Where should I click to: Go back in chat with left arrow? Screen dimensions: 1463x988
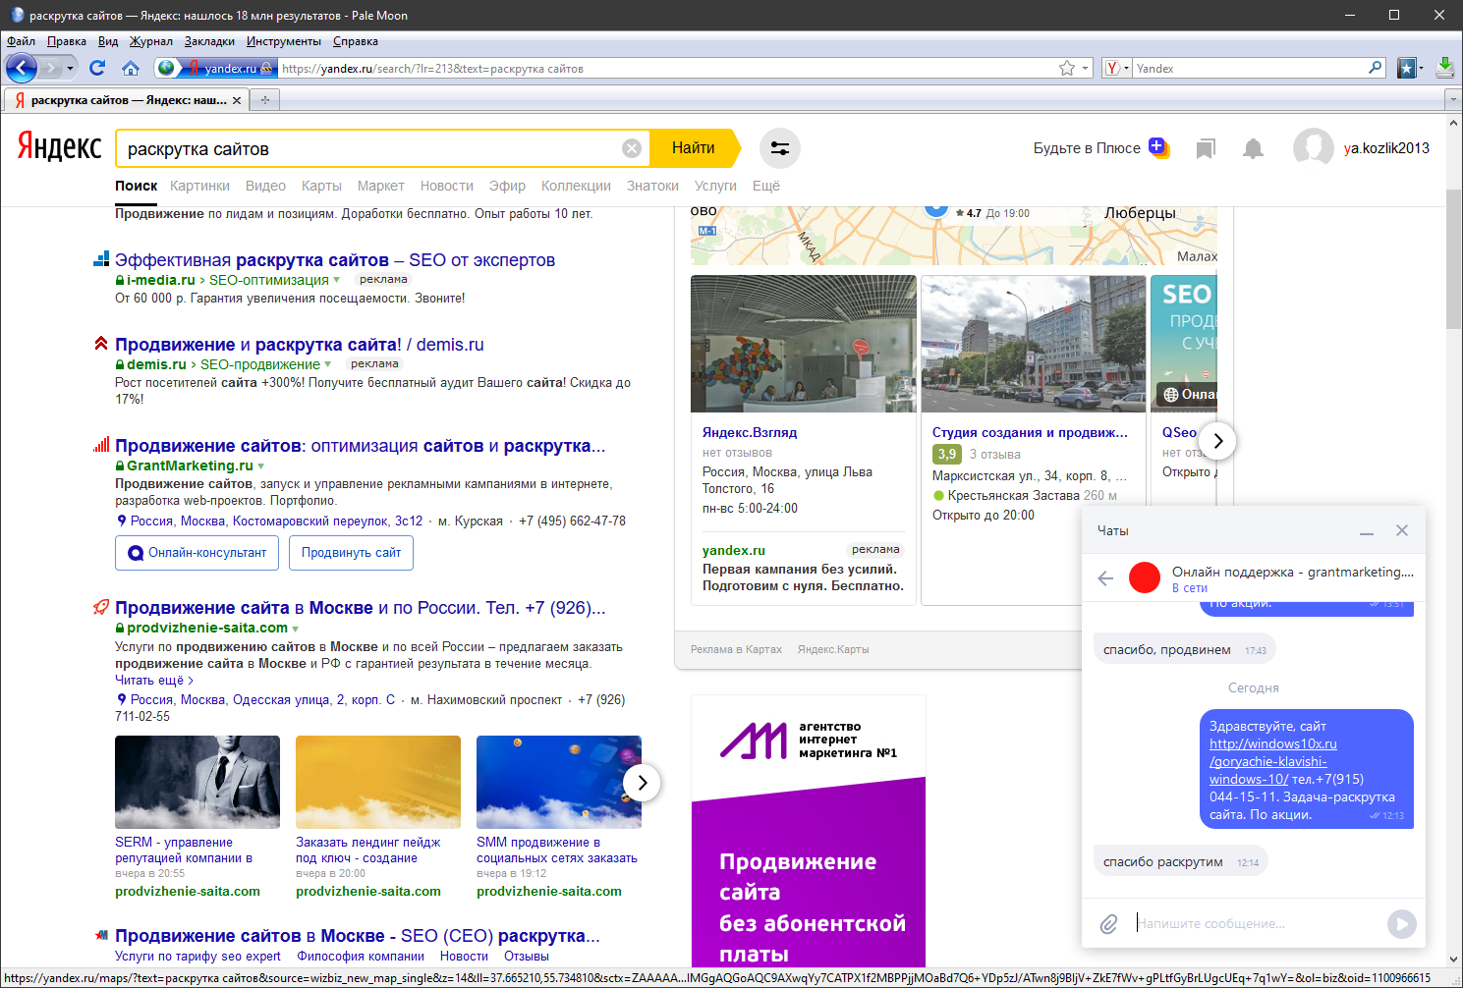pos(1105,578)
